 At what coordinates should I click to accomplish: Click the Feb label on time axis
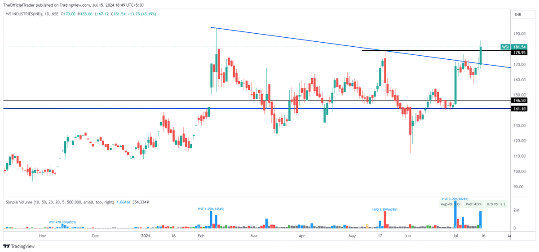(x=201, y=235)
